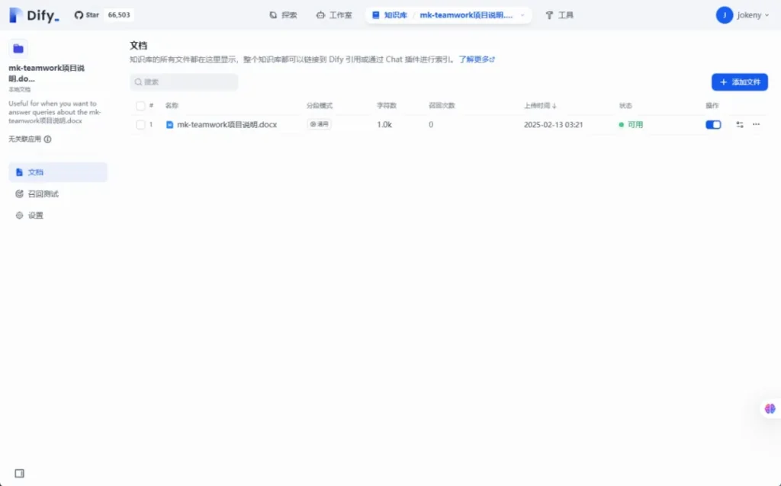Check the box for mk-teamwork项目说明.docx row

click(x=140, y=124)
